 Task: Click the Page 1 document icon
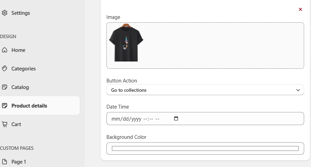tap(4, 162)
